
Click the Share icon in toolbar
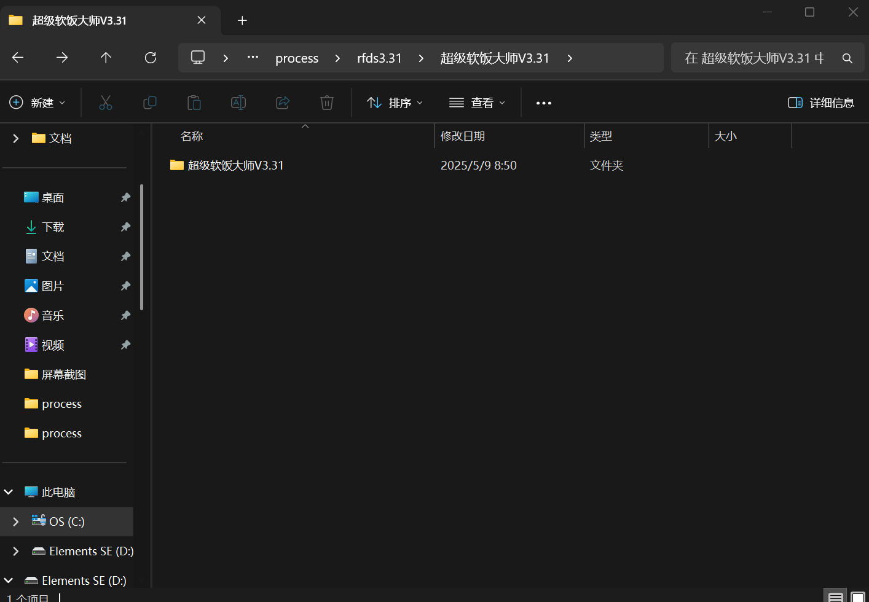click(x=283, y=103)
